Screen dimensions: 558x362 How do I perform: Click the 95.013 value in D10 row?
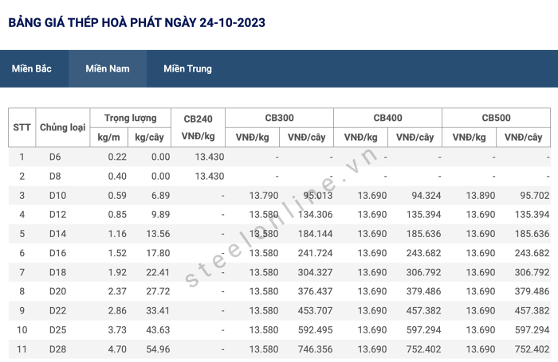(x=318, y=196)
